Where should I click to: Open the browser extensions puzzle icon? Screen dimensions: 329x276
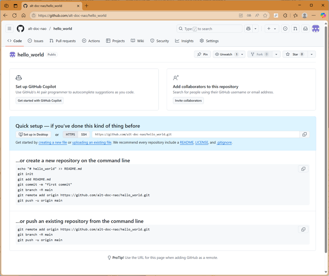(x=285, y=15)
